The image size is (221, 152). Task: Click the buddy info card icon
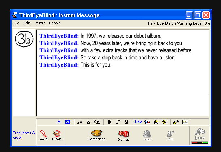click(x=185, y=122)
